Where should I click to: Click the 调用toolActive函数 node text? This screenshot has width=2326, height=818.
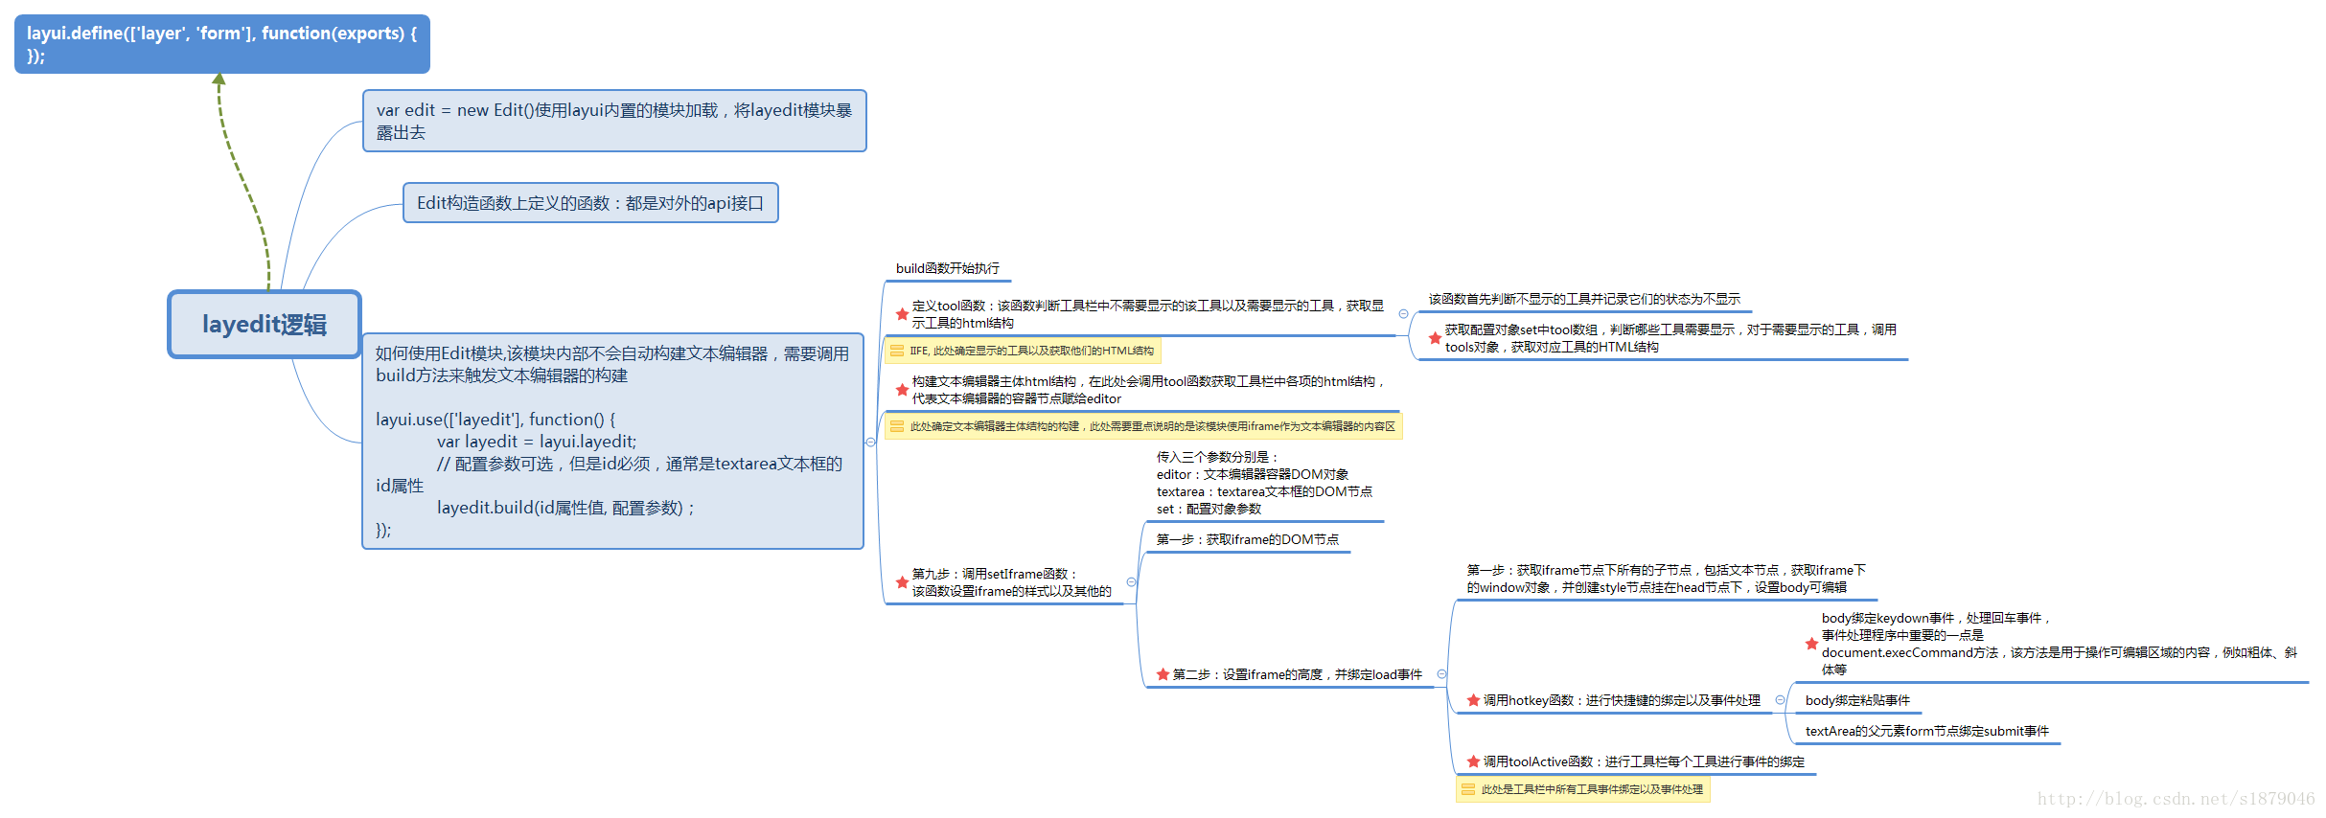[1644, 761]
